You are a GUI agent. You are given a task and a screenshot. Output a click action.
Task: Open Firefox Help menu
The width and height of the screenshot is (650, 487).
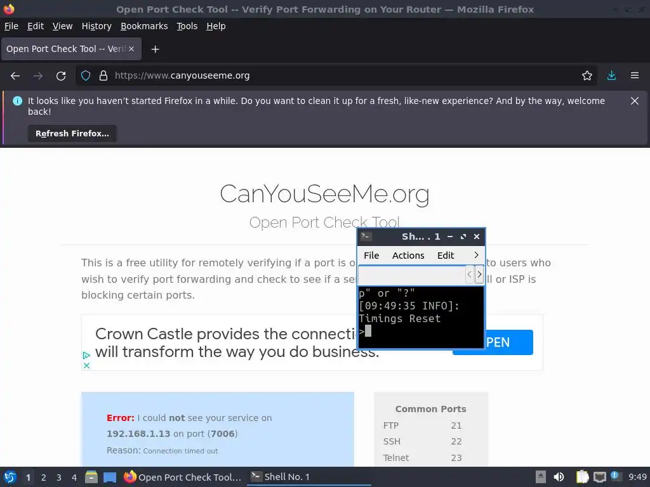[x=216, y=26]
